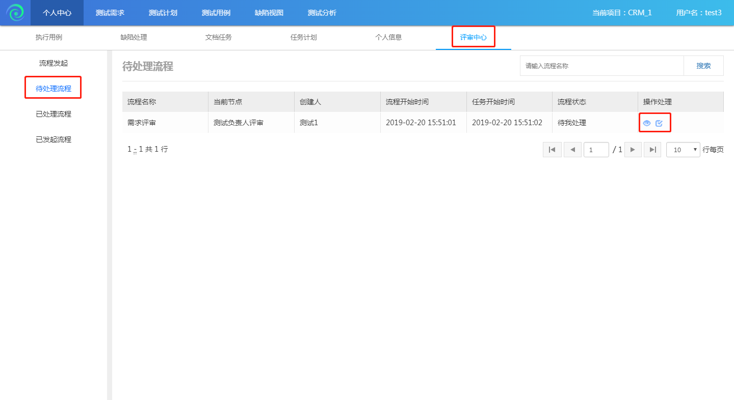
Task: Open 流程发起 in the sidebar
Action: pos(54,63)
